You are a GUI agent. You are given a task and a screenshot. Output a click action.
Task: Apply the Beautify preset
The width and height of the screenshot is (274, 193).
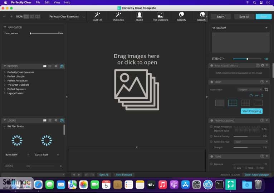click(181, 16)
